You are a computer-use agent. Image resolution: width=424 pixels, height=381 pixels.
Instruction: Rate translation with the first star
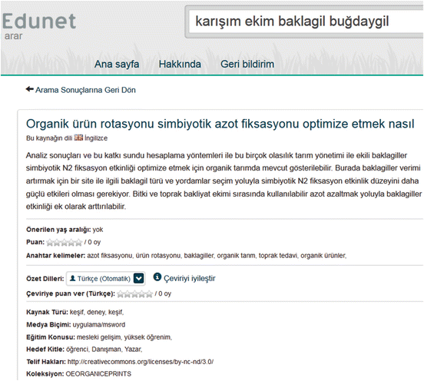[x=121, y=294]
